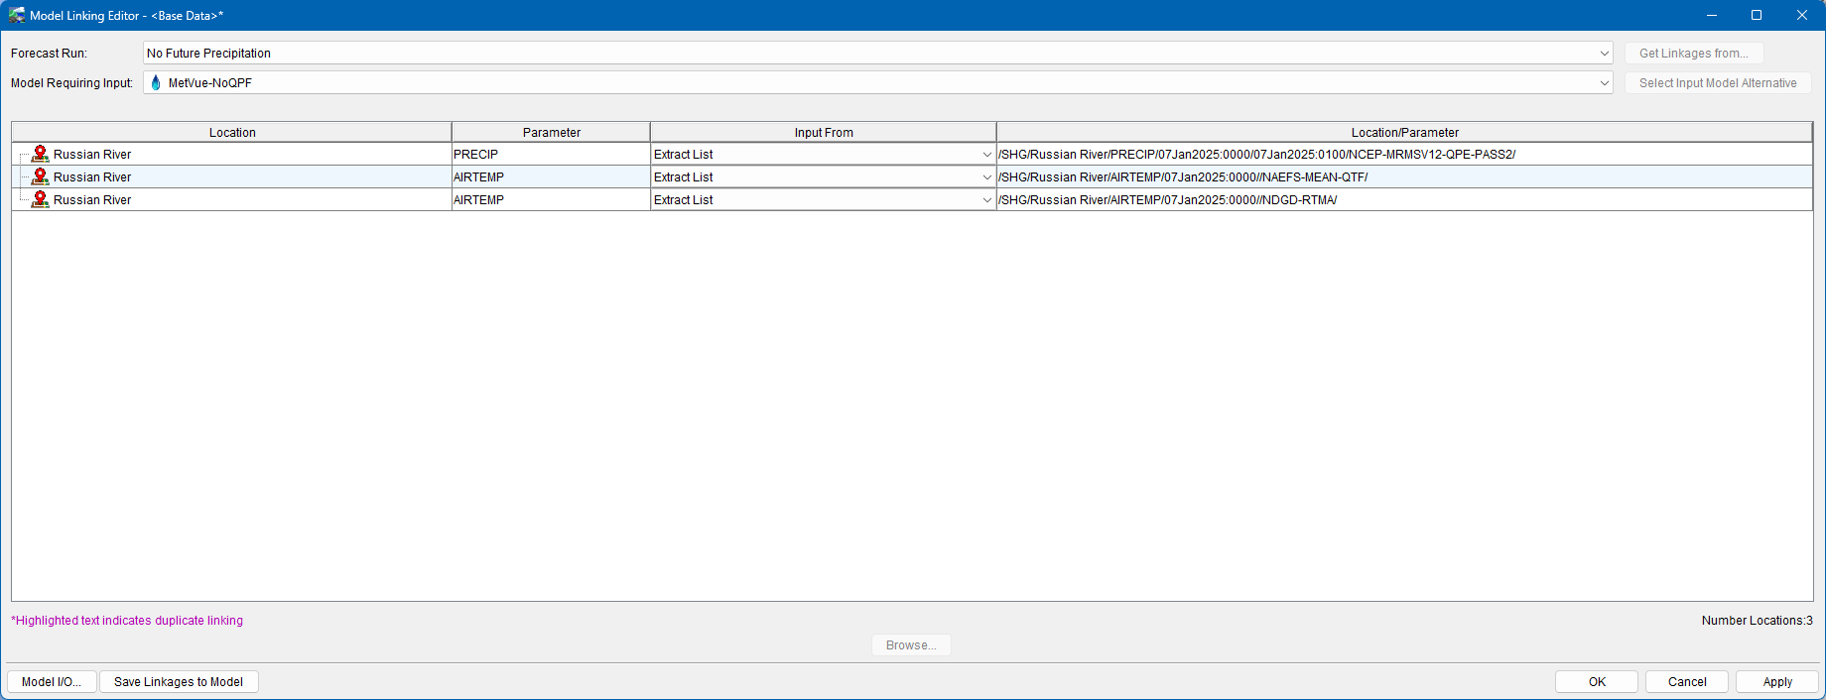
Task: Minimize the Model Linking Editor window
Action: click(x=1711, y=15)
